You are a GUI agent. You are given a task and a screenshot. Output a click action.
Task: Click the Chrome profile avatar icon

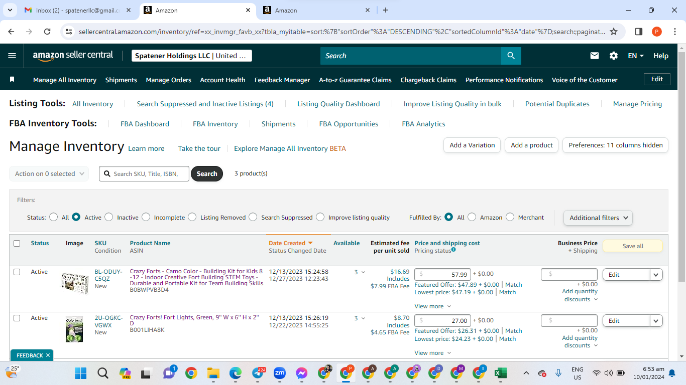657,32
